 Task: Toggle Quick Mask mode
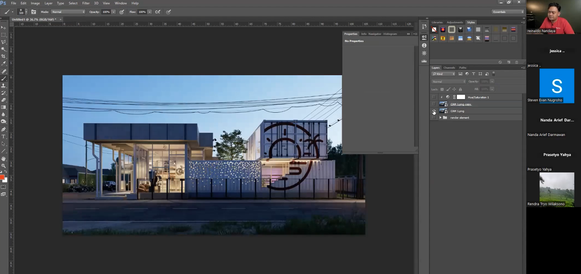(x=4, y=187)
